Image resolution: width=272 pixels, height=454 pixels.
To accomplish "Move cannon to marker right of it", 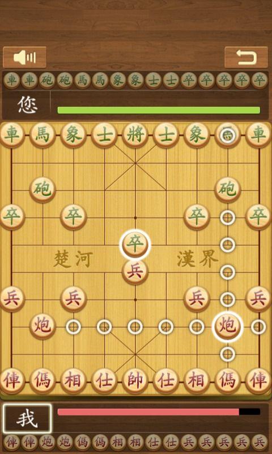I will pyautogui.click(x=258, y=327).
